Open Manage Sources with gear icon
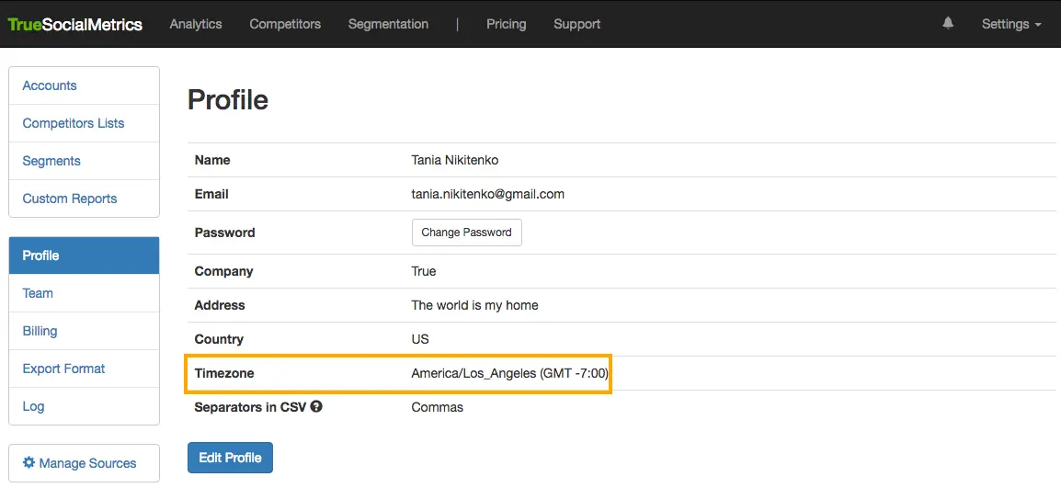 pyautogui.click(x=80, y=463)
